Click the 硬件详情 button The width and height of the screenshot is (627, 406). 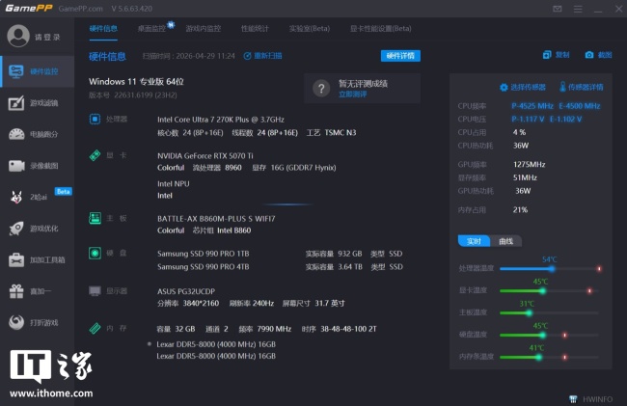[400, 56]
